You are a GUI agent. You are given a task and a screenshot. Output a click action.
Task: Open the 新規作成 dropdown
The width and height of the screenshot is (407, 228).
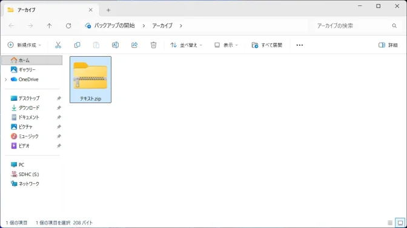pyautogui.click(x=24, y=45)
